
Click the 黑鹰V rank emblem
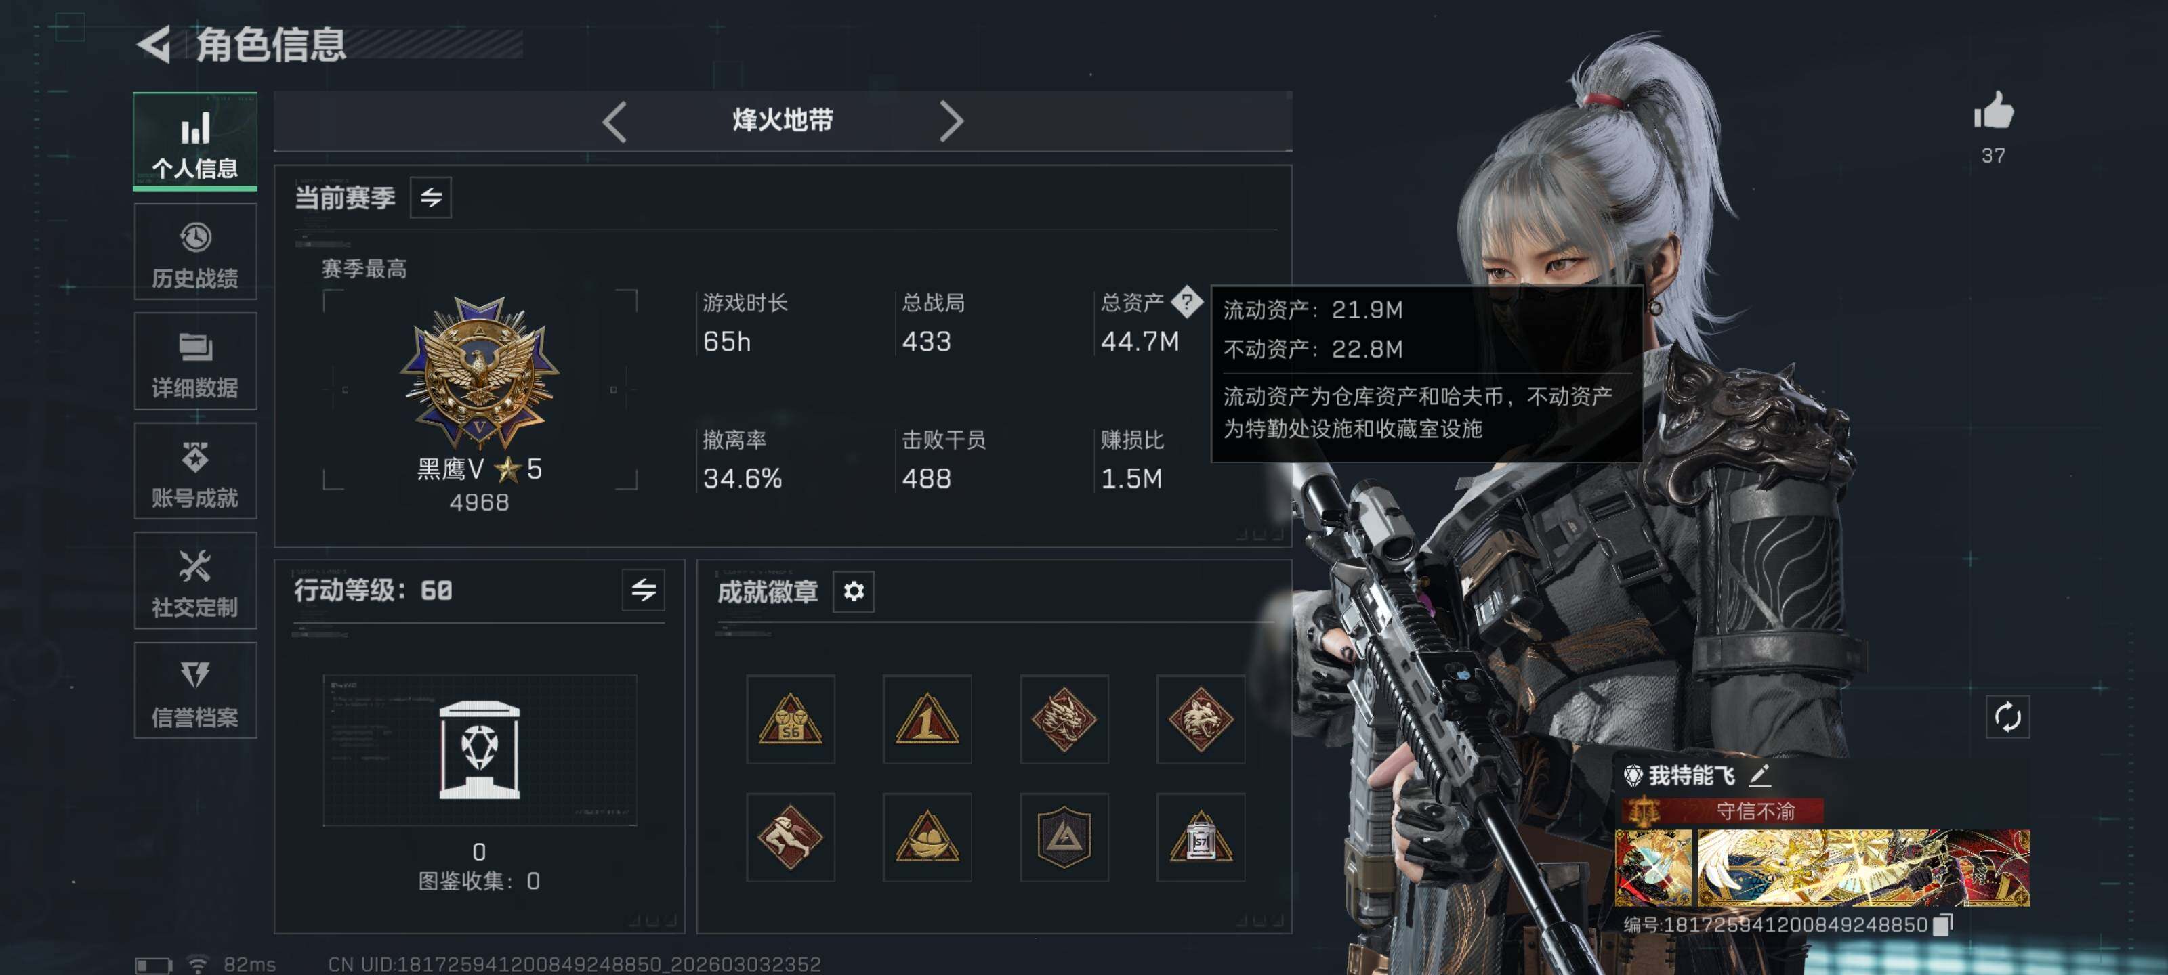click(479, 371)
